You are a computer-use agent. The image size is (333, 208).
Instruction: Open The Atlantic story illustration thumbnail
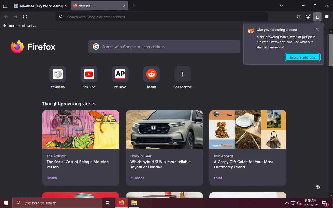81,129
